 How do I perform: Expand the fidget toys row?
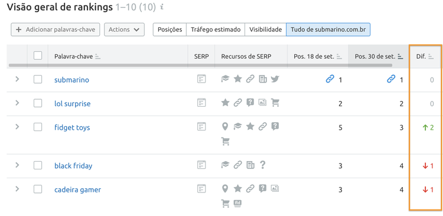(x=17, y=126)
